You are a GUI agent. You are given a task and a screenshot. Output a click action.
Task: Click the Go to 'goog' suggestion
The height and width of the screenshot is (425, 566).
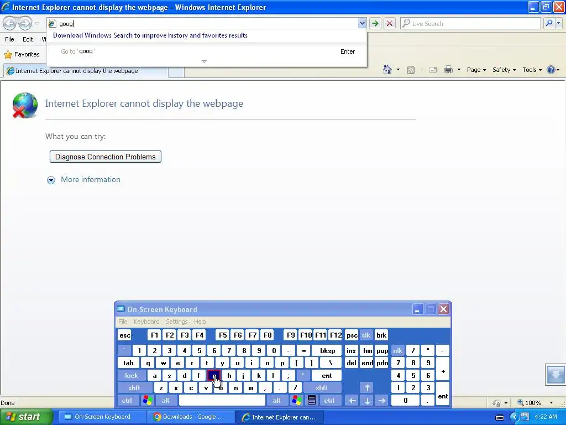click(x=207, y=51)
